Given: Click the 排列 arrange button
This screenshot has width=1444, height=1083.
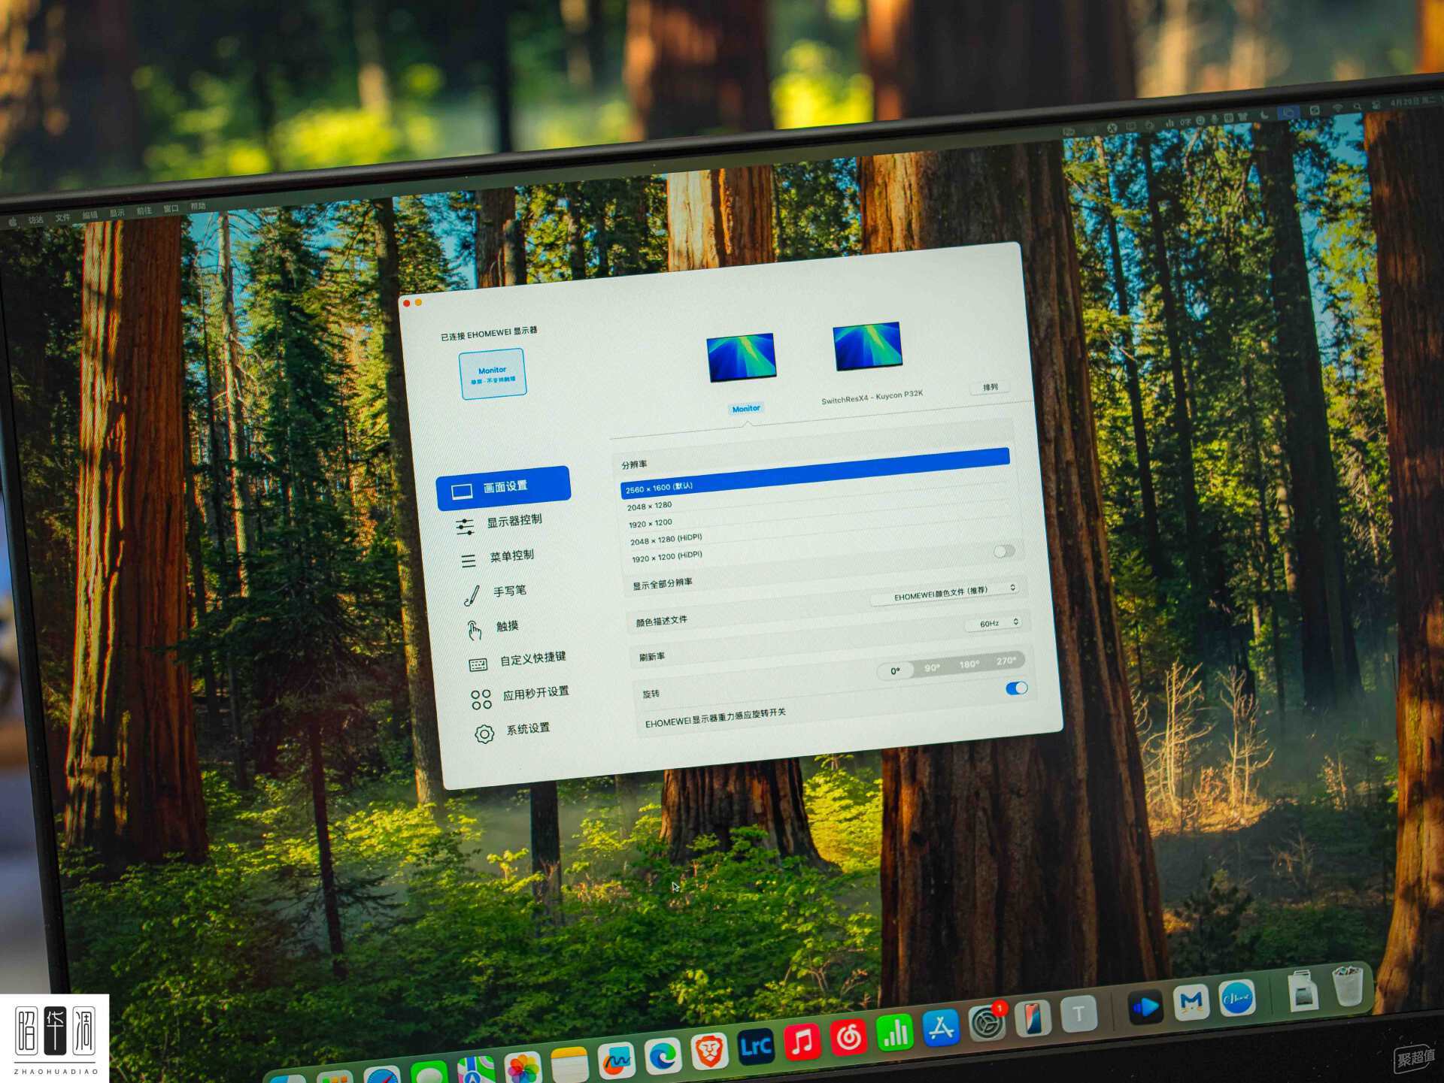Looking at the screenshot, I should click(990, 387).
